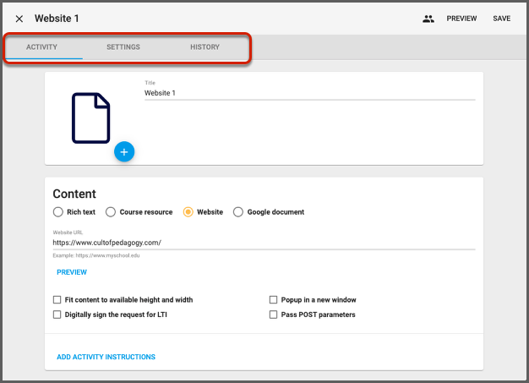Click the Website URL input field
529x383 pixels.
264,243
